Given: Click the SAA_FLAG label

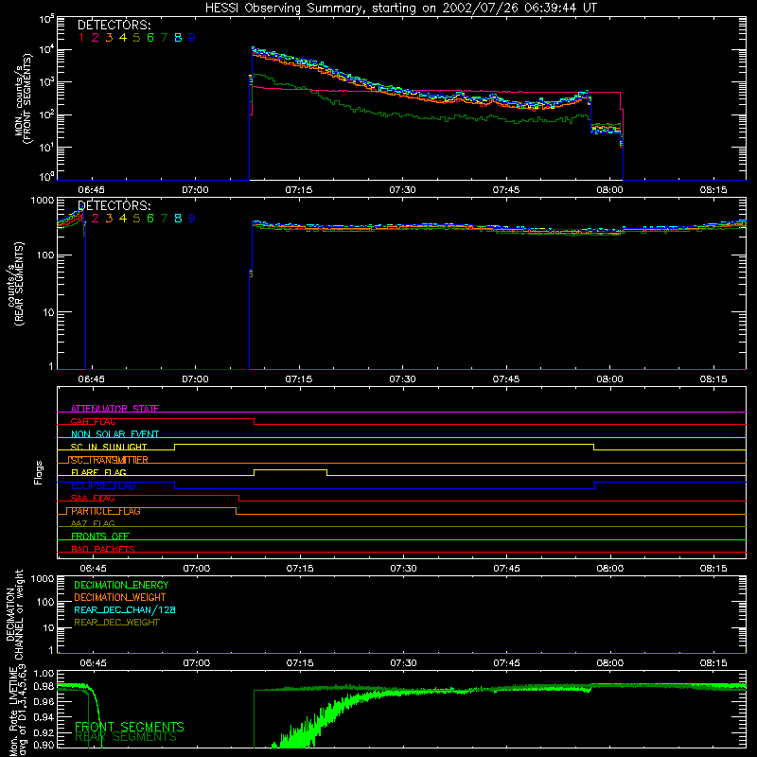Looking at the screenshot, I should click(x=93, y=498).
